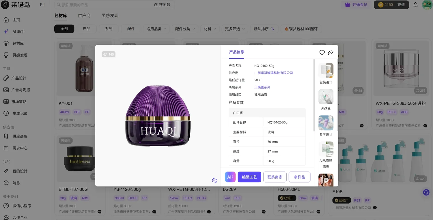Toggle 现货包材100起订 filter
The width and height of the screenshot is (433, 220).
tap(301, 29)
